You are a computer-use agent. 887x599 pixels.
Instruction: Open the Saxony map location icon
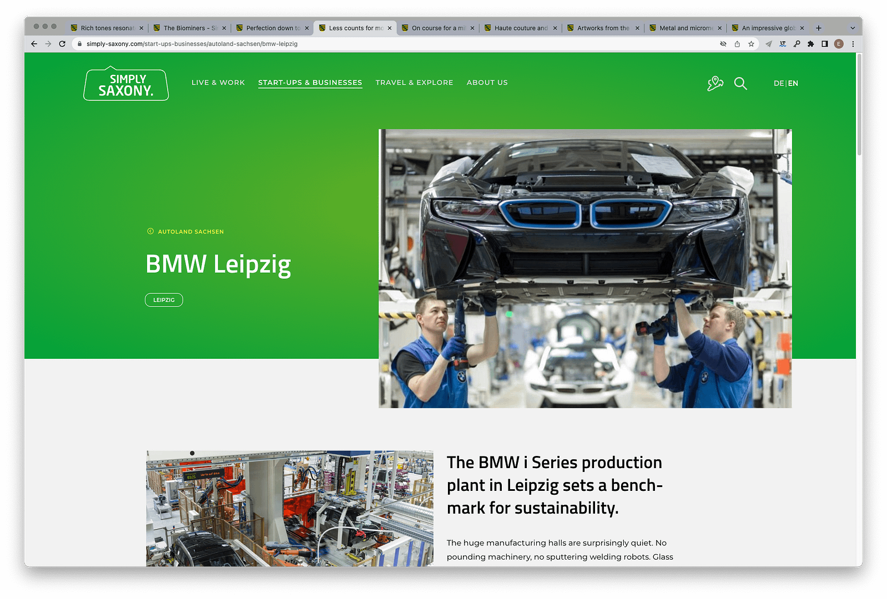pyautogui.click(x=715, y=83)
